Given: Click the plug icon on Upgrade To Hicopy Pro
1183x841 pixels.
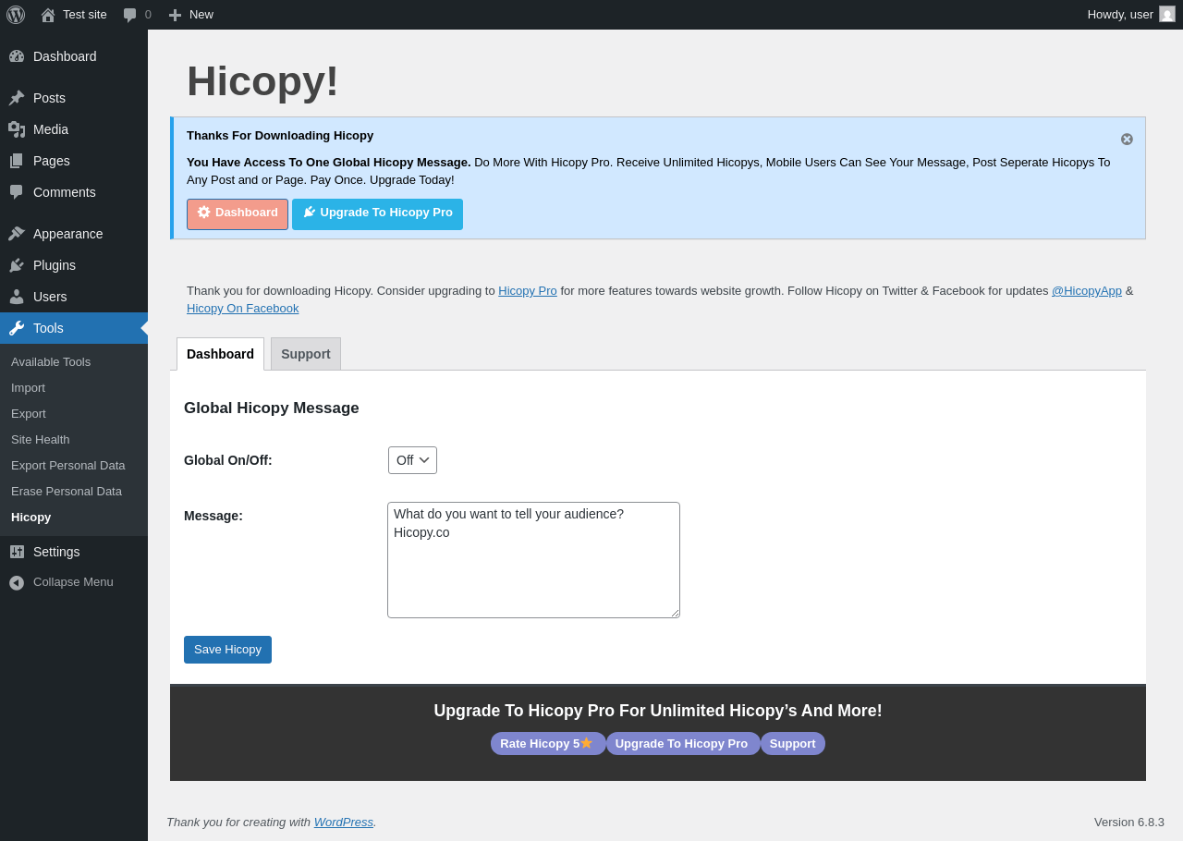Looking at the screenshot, I should click(310, 213).
